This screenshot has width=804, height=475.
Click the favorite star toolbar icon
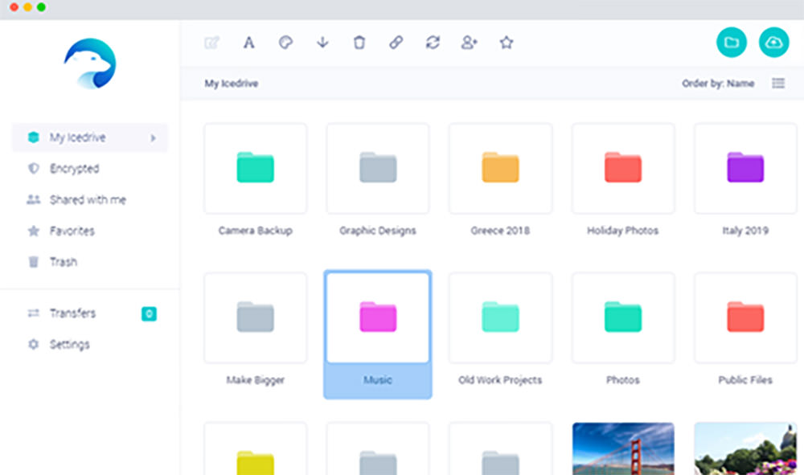point(507,43)
